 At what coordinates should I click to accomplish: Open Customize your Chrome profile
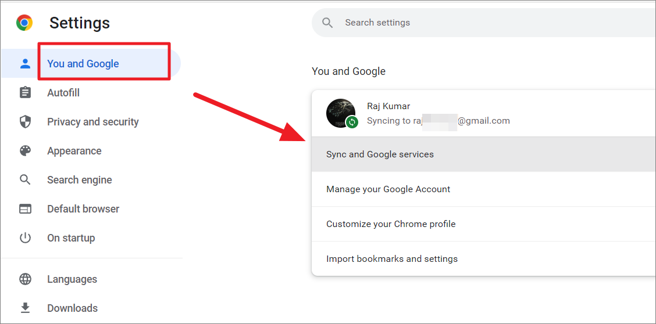point(484,224)
